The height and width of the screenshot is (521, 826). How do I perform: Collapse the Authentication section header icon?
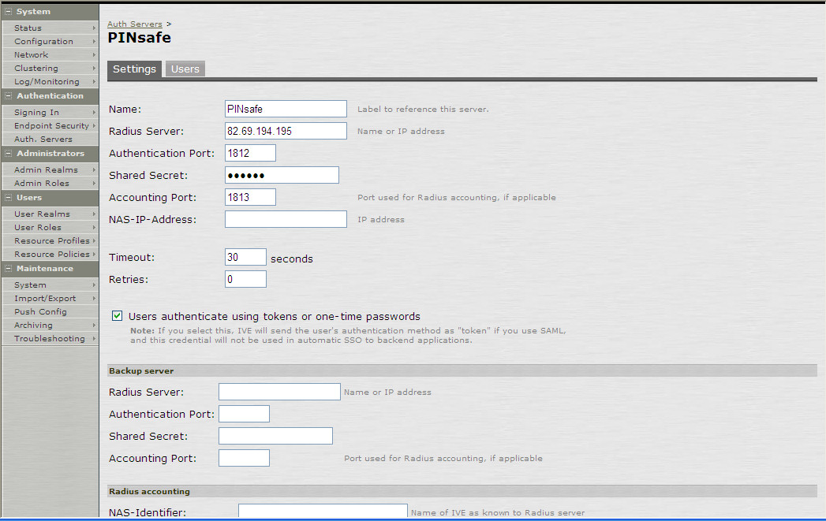coord(6,95)
